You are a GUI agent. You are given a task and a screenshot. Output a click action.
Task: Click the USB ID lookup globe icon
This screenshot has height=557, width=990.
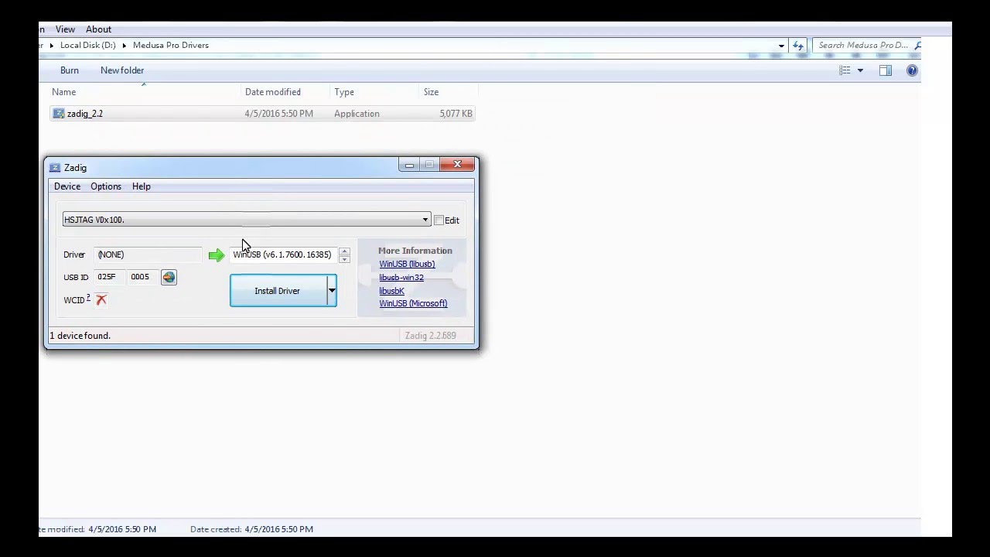pos(169,277)
